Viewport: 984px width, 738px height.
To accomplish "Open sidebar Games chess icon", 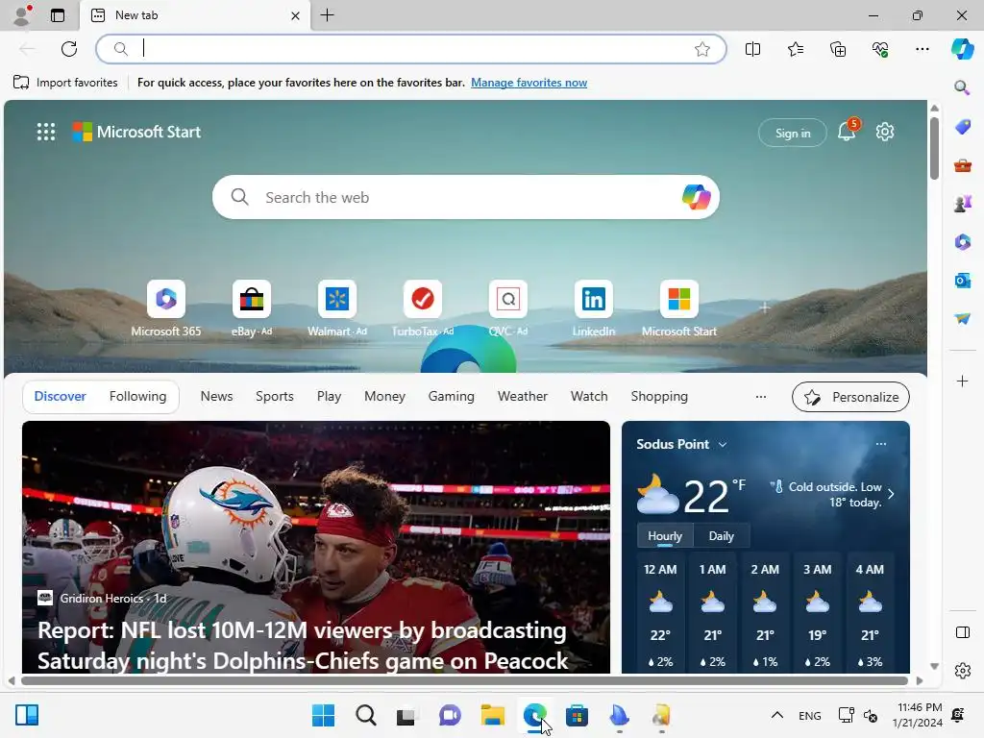I will (x=962, y=204).
